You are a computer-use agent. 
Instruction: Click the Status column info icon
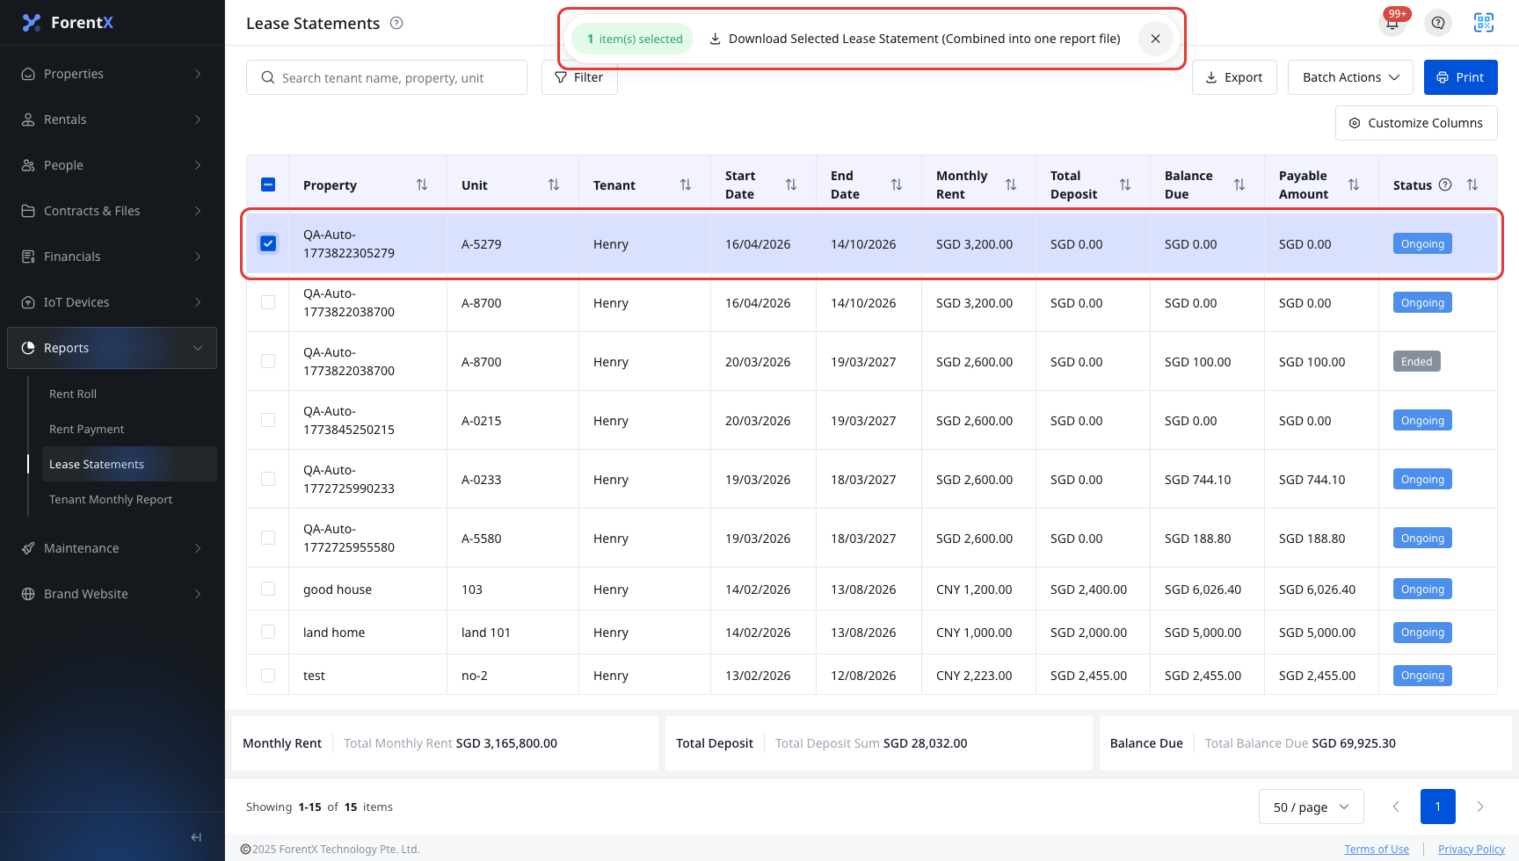(x=1445, y=184)
